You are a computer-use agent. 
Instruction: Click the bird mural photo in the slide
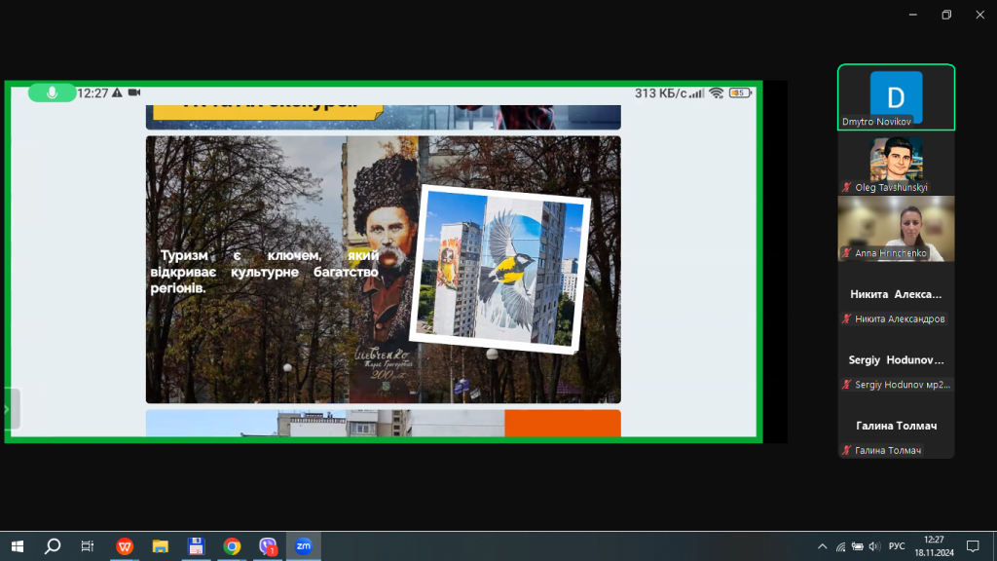499,269
